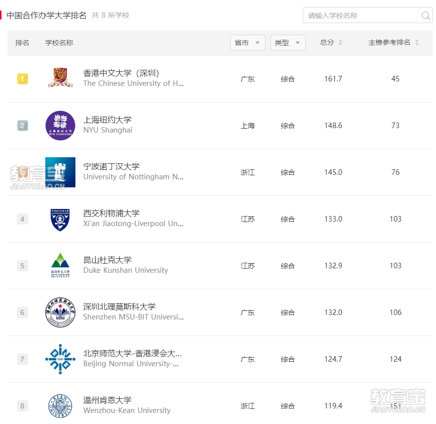Screen dimensions: 436x424
Task: Click 'University of Nottingham N...' text
Action: pos(133,177)
